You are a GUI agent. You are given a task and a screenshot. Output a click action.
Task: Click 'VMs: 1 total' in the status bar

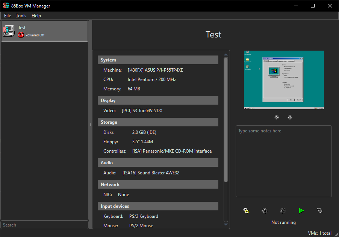click(319, 233)
